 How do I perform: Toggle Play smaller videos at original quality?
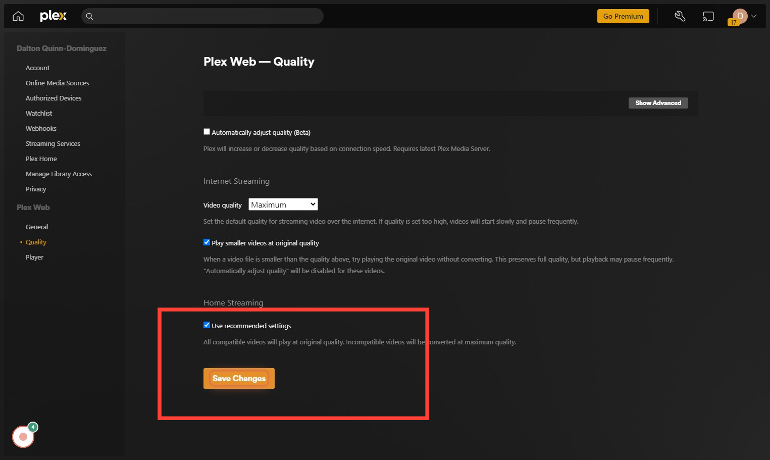click(x=207, y=242)
